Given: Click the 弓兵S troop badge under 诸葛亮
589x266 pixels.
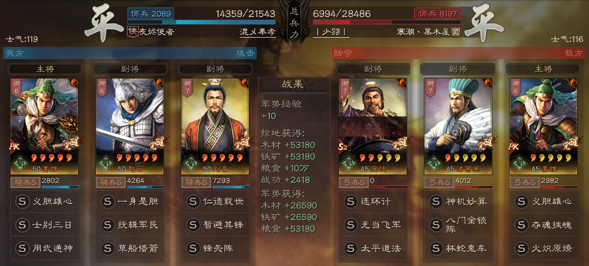Looking at the screenshot, I should (x=439, y=182).
